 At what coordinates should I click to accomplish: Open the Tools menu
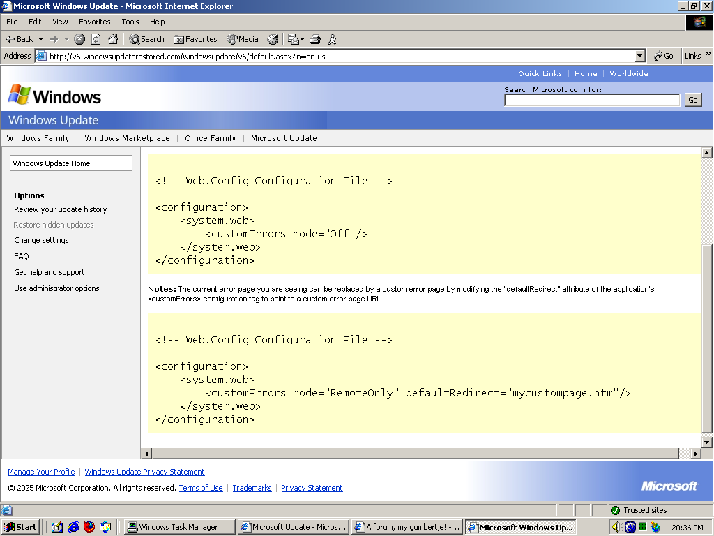tap(130, 22)
